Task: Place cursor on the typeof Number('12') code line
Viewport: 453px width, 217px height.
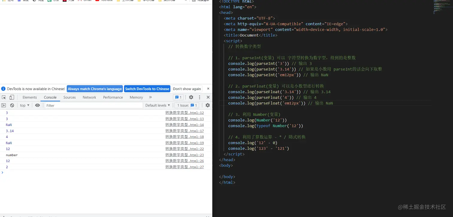Action: [266, 126]
